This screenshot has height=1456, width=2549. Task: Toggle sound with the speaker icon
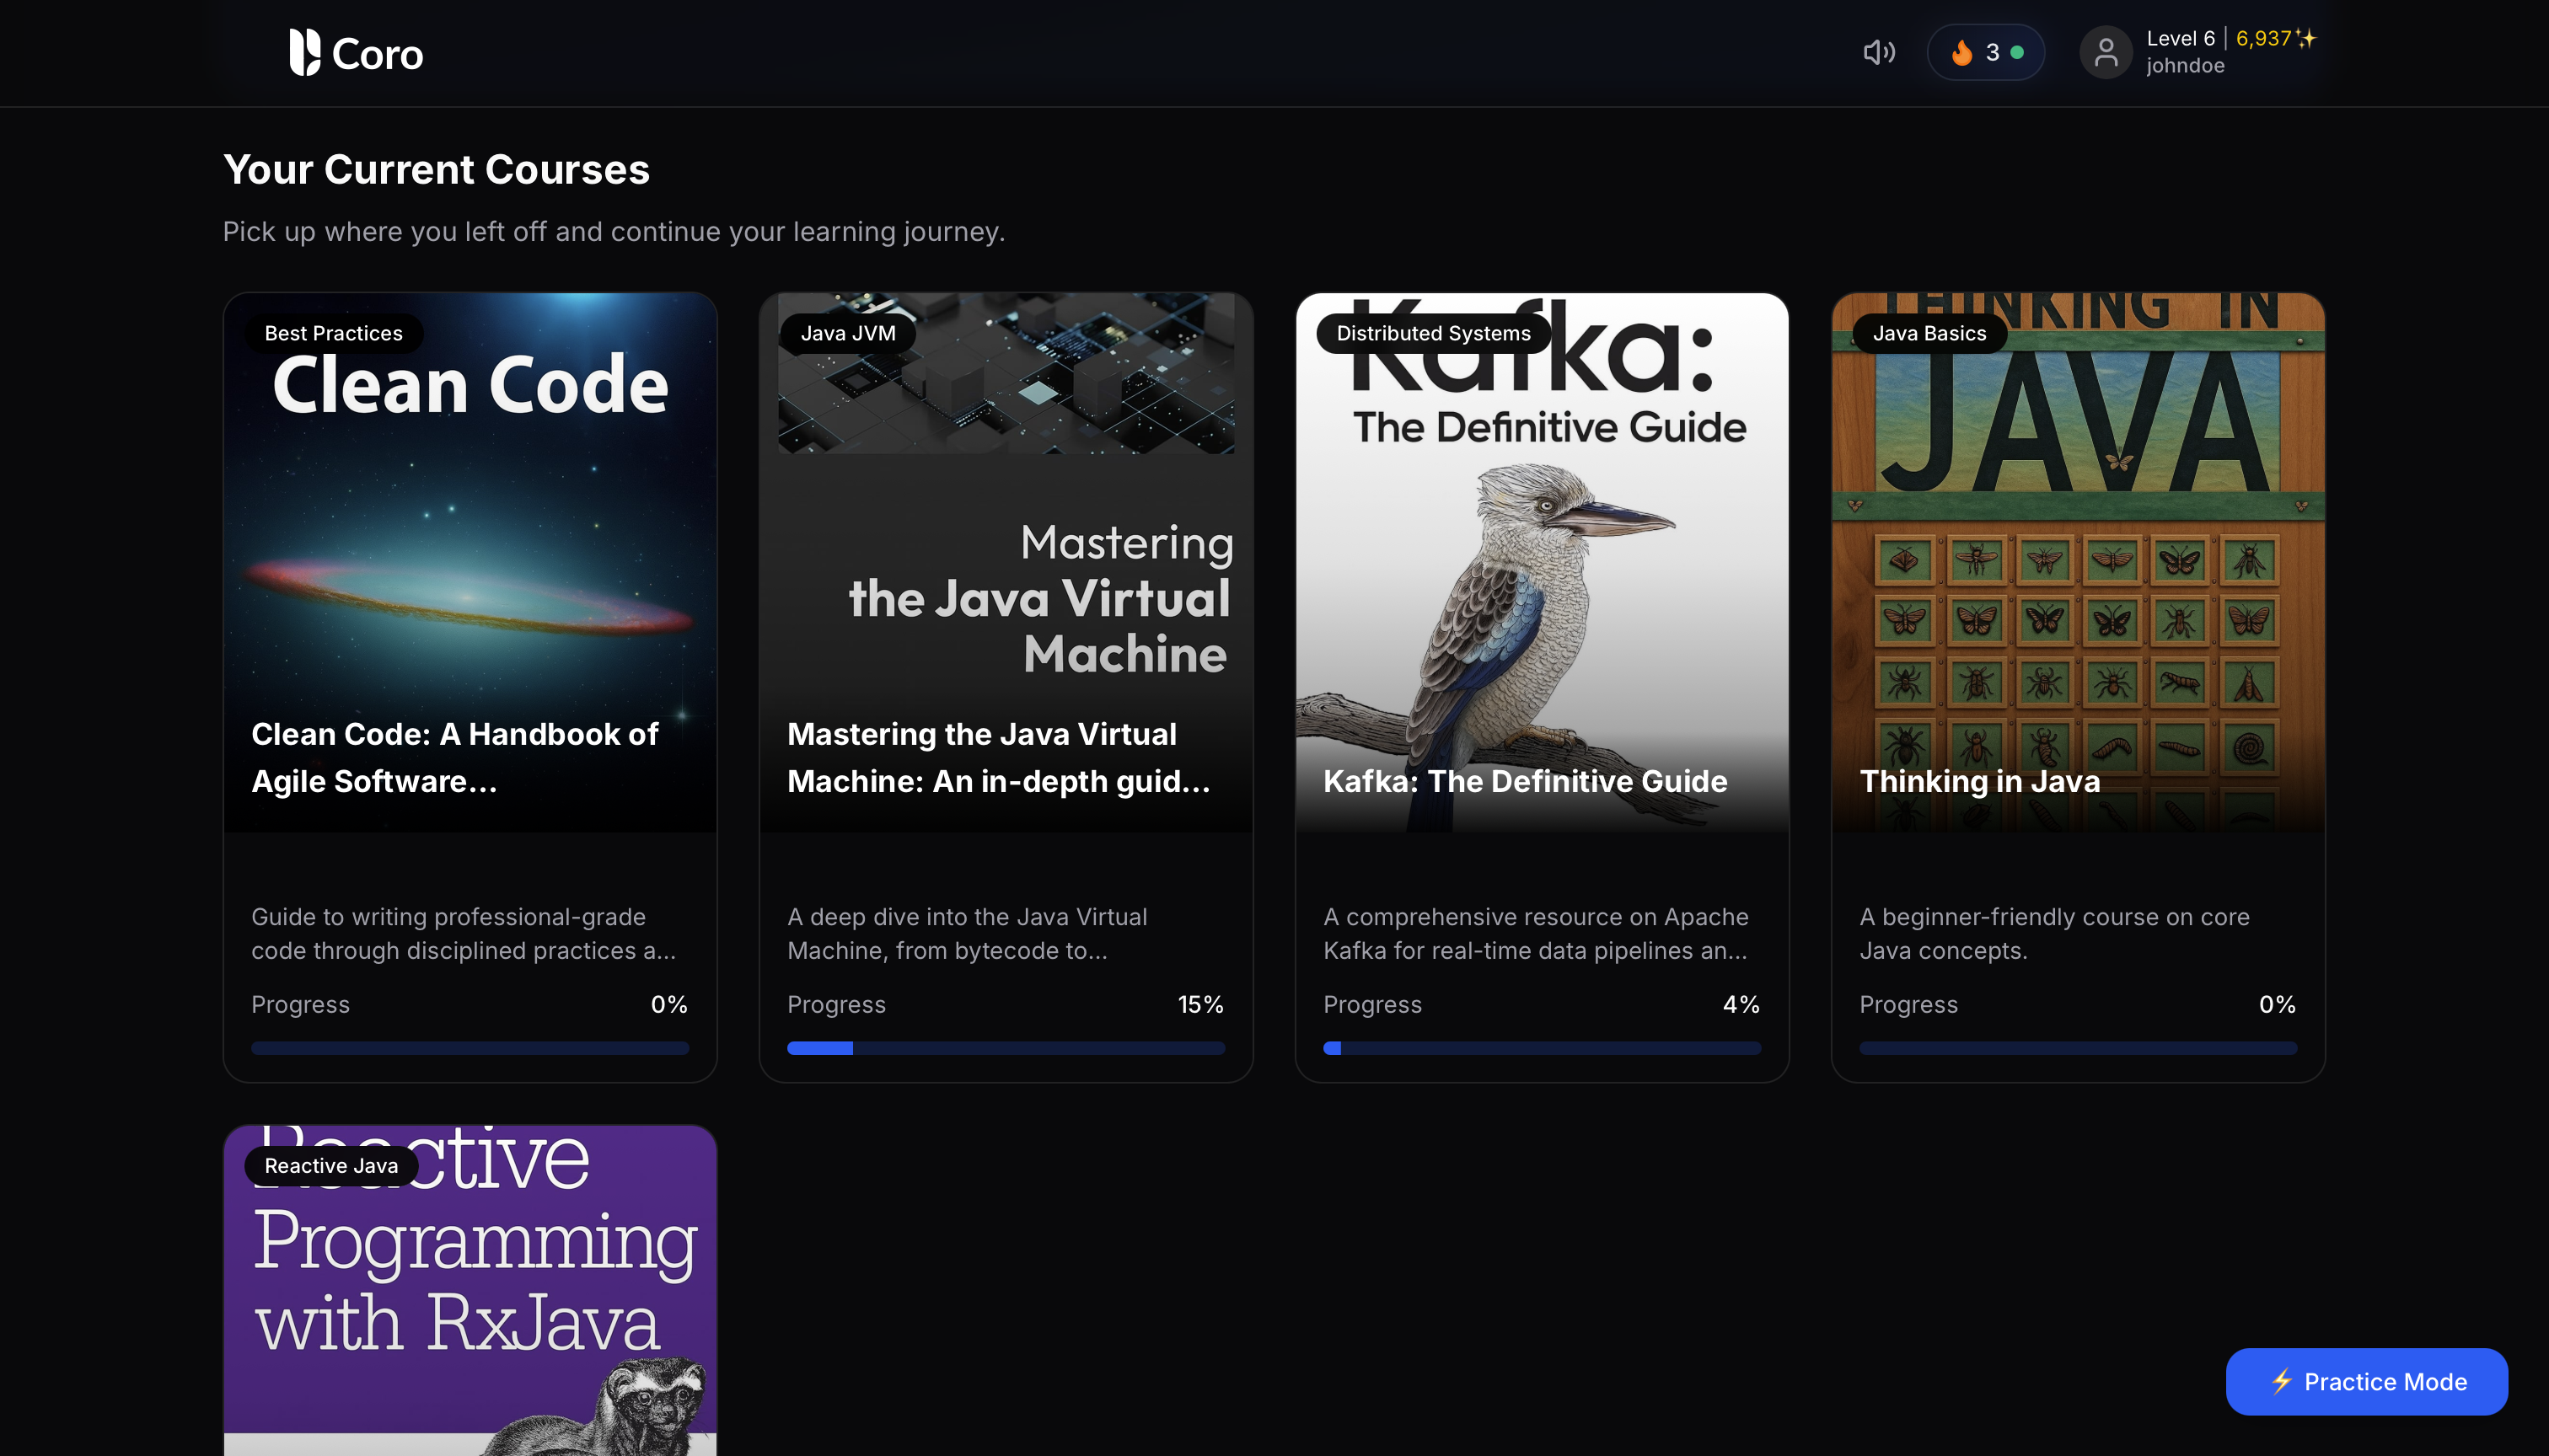tap(1879, 52)
